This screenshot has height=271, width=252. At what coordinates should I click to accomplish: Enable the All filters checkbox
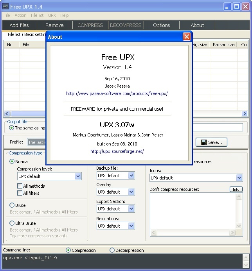[x=20, y=193]
